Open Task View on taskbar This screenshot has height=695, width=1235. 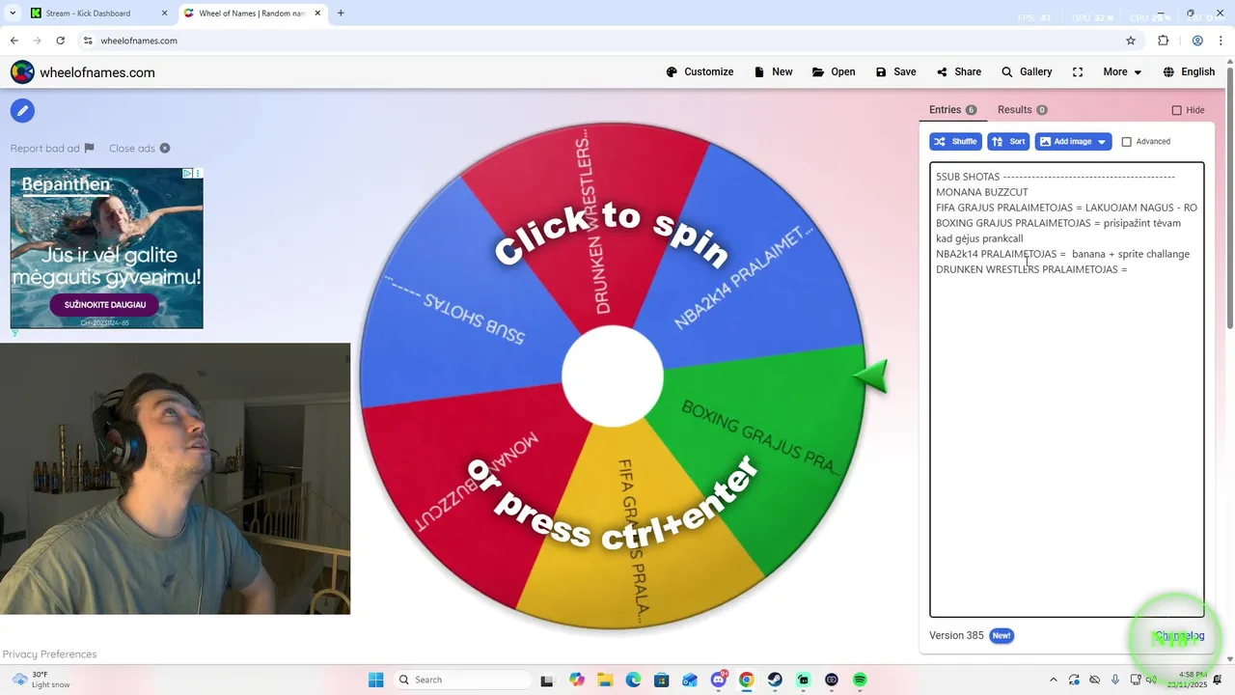(547, 680)
